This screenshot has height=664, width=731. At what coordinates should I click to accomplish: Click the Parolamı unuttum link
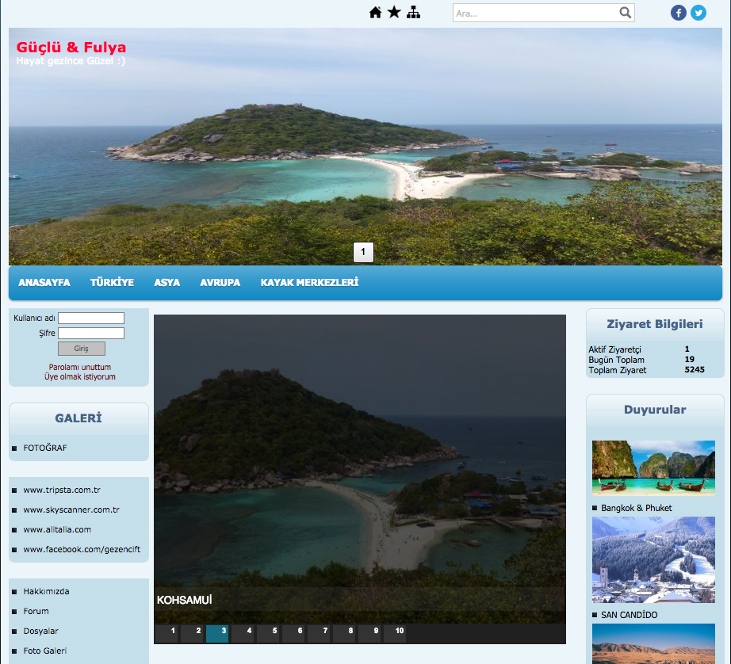coord(80,367)
